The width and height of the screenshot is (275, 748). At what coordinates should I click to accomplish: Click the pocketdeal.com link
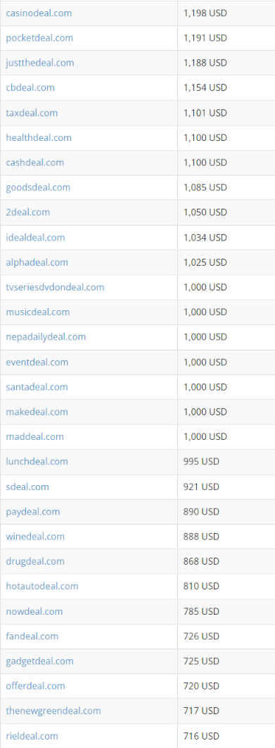click(x=39, y=37)
